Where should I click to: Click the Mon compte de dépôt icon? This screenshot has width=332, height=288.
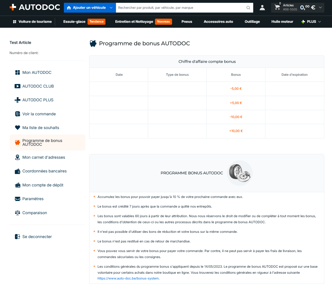point(18,185)
